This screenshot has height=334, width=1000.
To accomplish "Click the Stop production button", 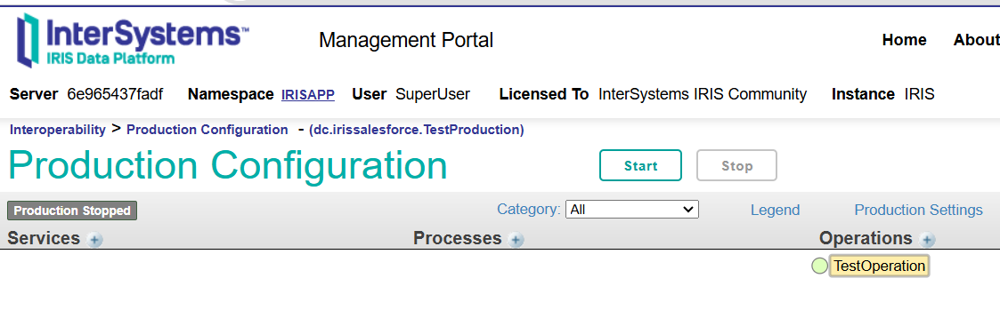I will pyautogui.click(x=736, y=165).
